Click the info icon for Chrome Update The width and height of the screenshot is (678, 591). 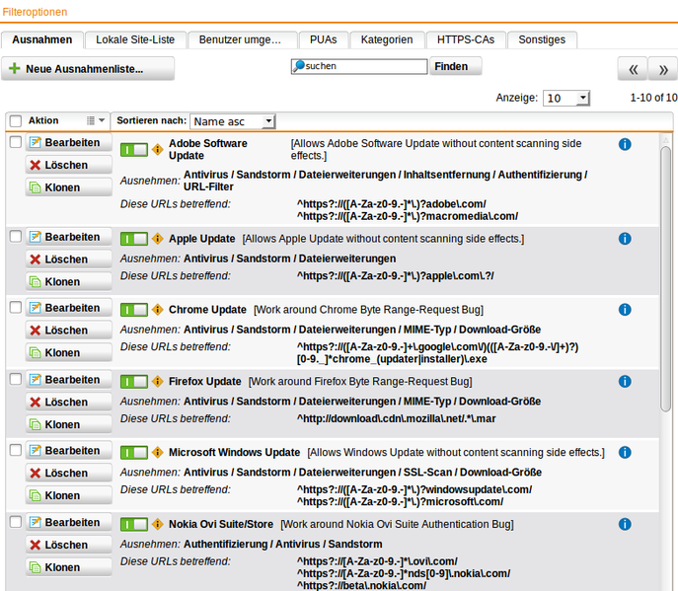tap(624, 310)
